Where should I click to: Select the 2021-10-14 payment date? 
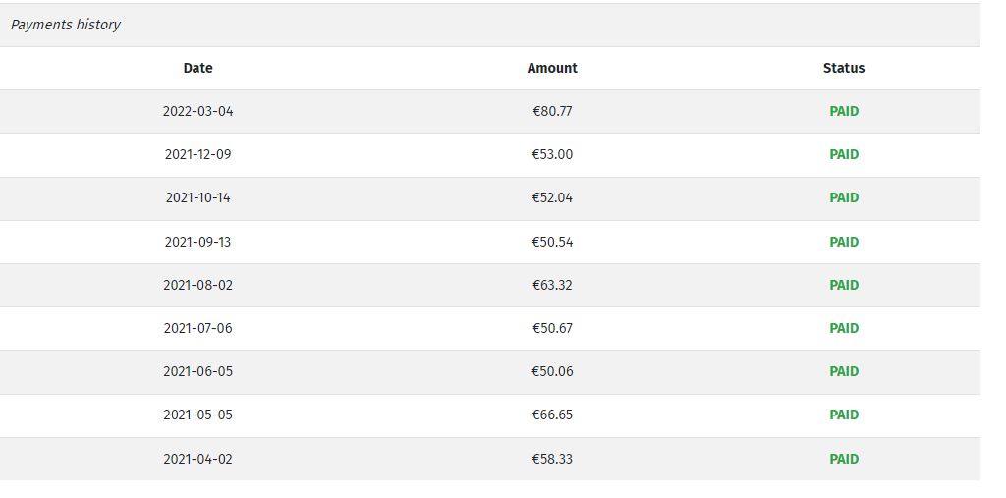(197, 197)
